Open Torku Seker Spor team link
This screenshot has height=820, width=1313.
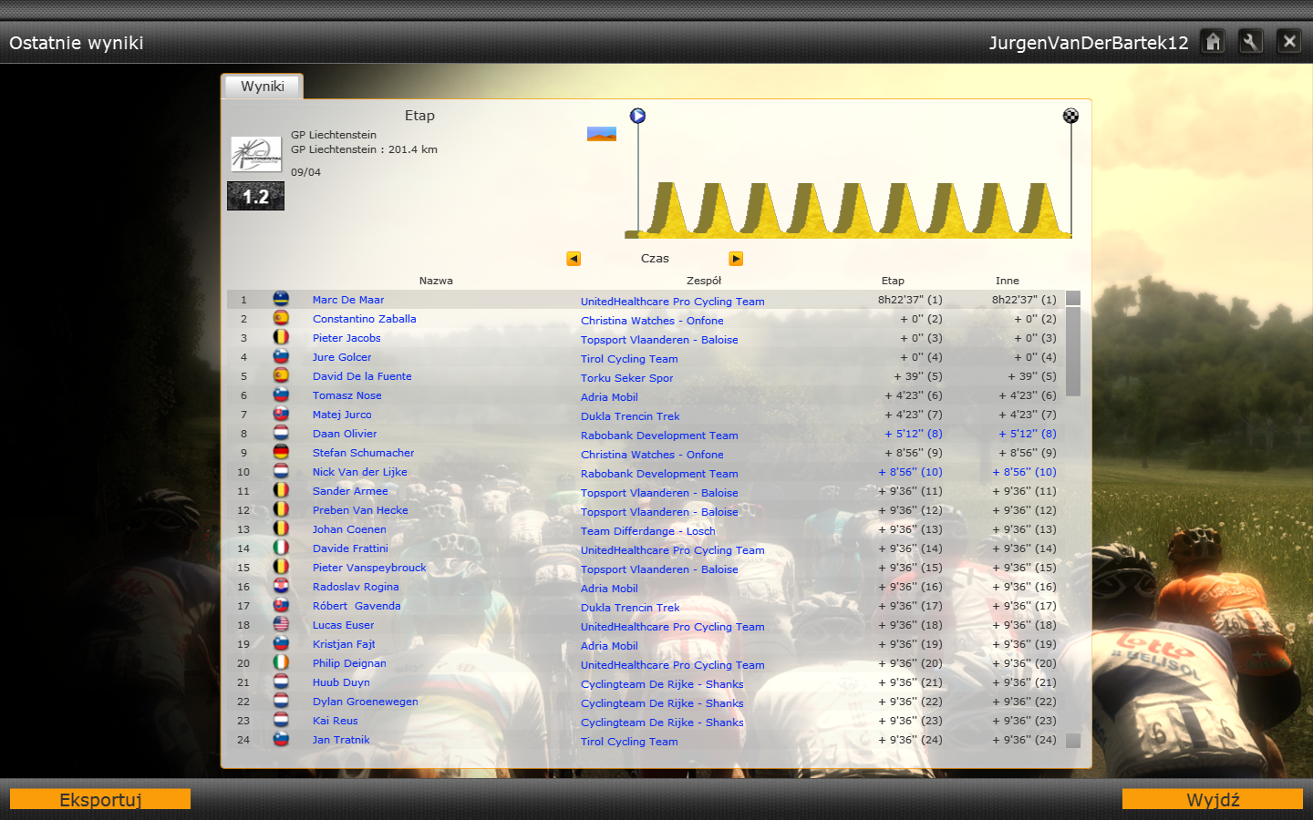[626, 378]
